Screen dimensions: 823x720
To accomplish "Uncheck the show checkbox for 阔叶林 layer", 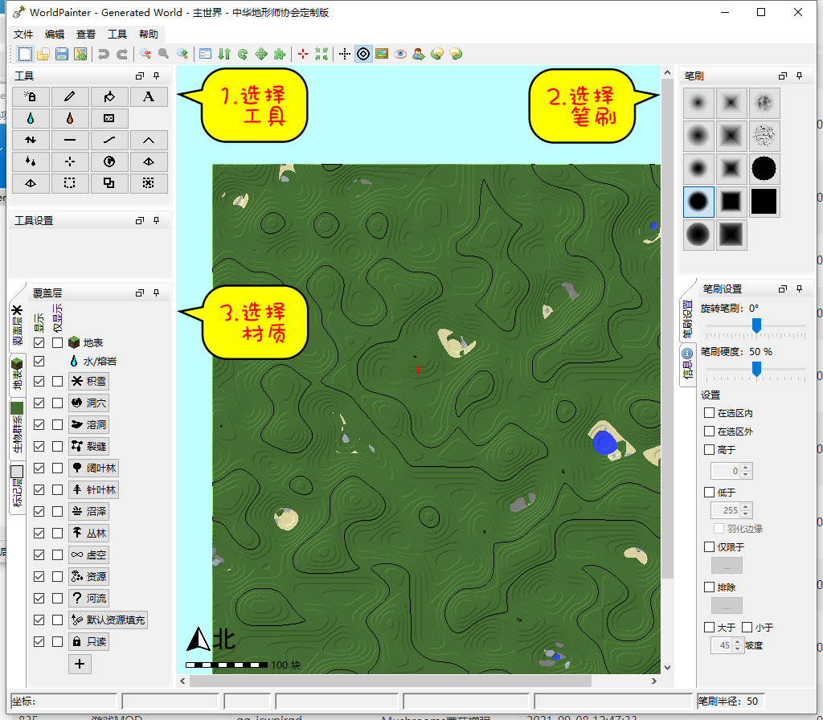I will coord(39,468).
